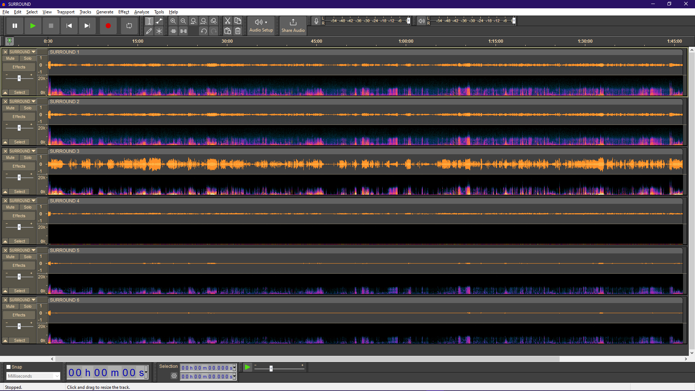Click the greyed Redo icon
This screenshot has width=695, height=391.
coord(214,31)
